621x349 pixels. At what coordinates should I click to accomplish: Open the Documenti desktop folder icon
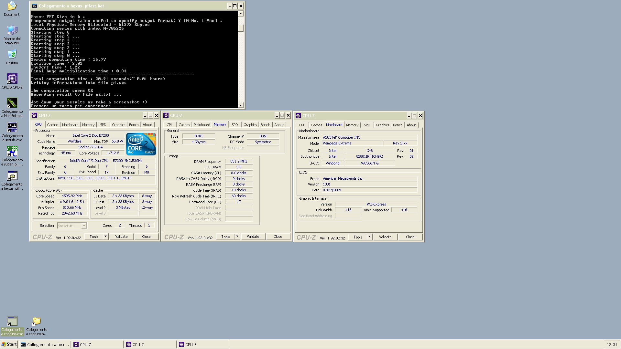click(x=12, y=6)
